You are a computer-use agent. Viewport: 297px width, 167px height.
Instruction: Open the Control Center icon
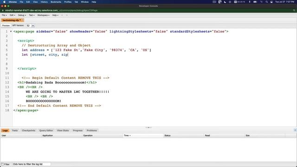[271, 2]
